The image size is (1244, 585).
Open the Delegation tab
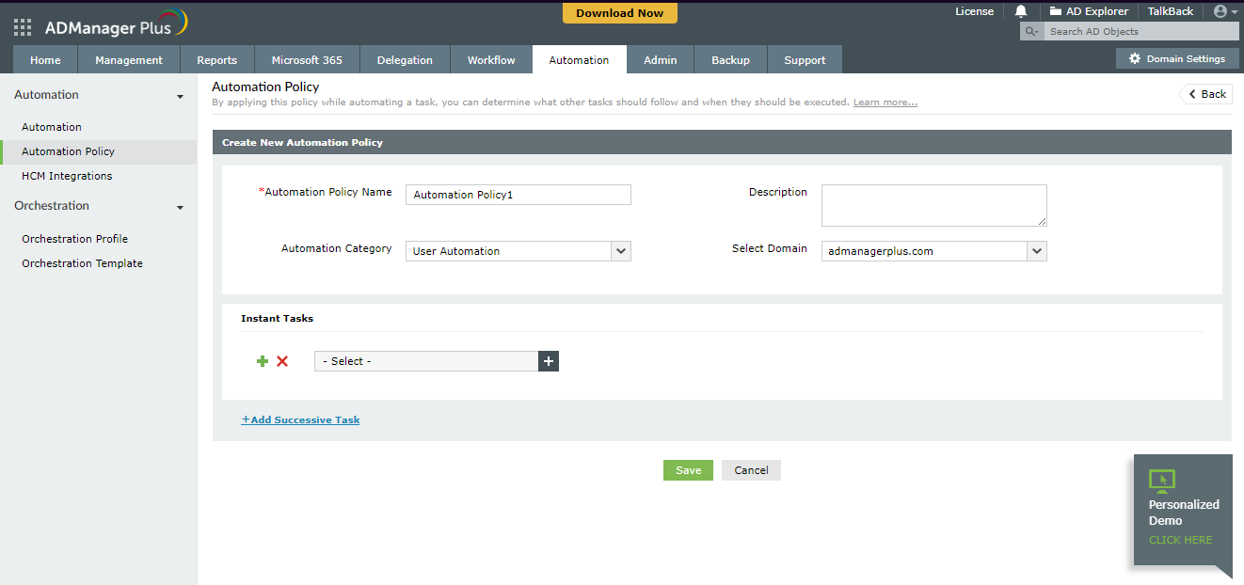(x=405, y=60)
